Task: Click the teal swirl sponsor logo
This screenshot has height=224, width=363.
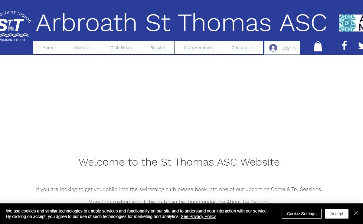Action: pyautogui.click(x=347, y=23)
